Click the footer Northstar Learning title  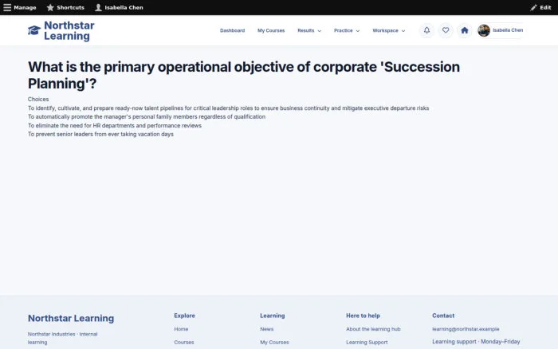click(71, 318)
